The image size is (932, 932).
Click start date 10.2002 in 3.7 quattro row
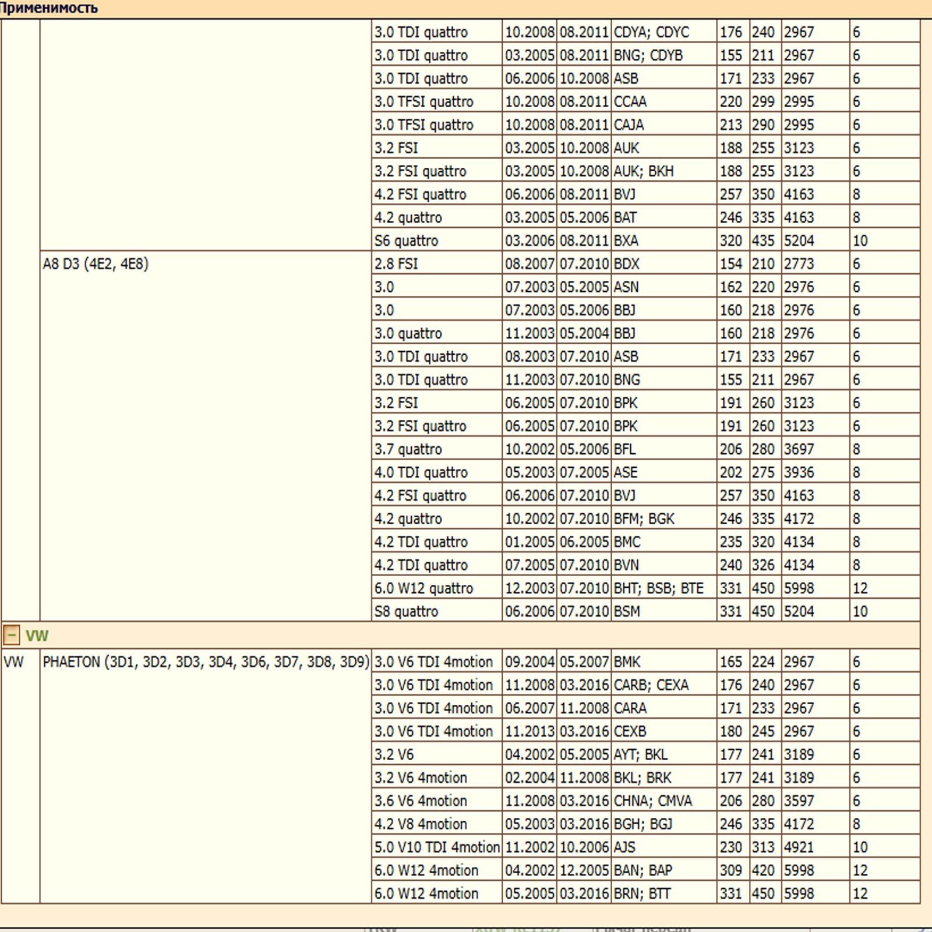click(x=529, y=449)
